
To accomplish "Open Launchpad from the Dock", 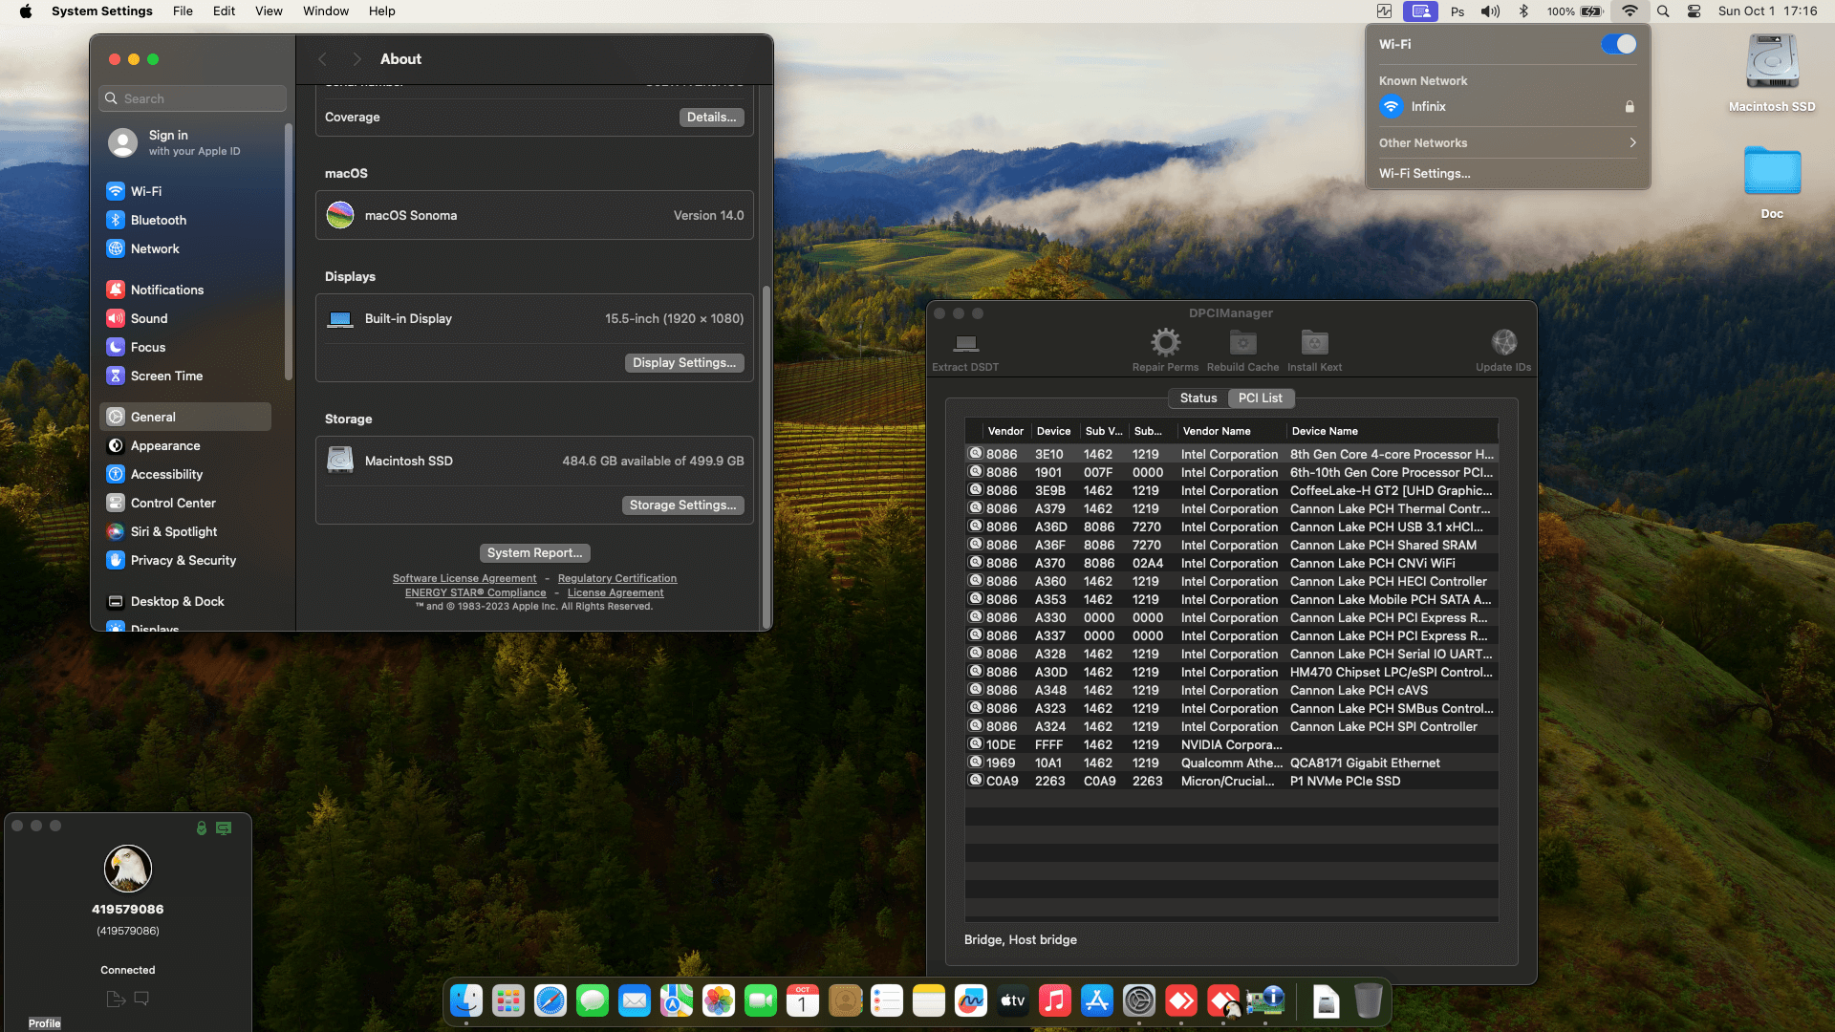I will [x=507, y=1000].
